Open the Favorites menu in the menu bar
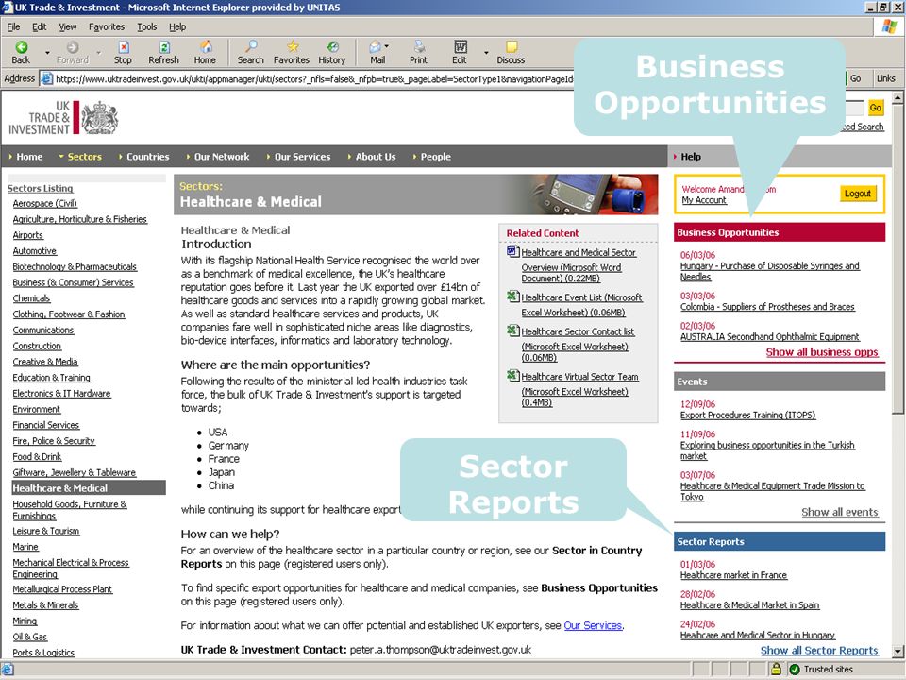Image resolution: width=906 pixels, height=680 pixels. tap(107, 26)
